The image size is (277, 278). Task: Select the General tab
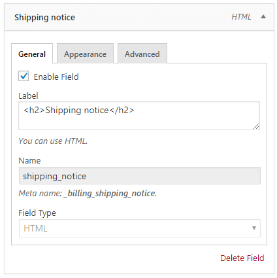(x=32, y=54)
